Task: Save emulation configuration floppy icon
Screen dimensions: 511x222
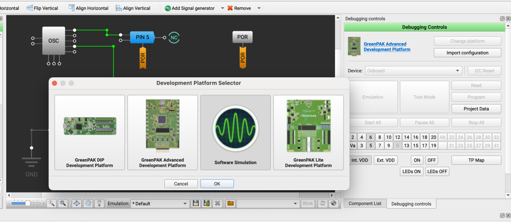Action: (x=195, y=203)
